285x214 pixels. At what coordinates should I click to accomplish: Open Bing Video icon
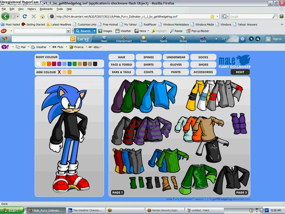[144, 39]
